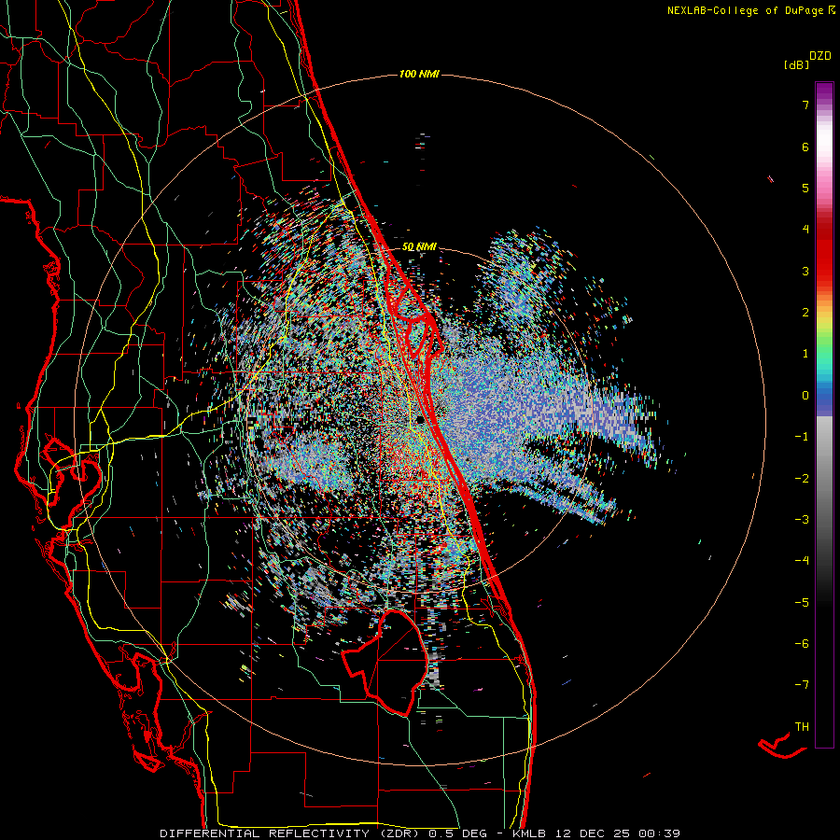Click the KMLB radar site dot

[x=421, y=419]
